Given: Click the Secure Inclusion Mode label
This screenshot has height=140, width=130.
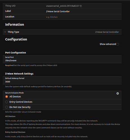Looking at the screenshot, I should (14, 93).
